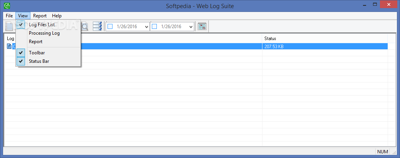This screenshot has height=158, width=400.
Task: Select the 207.53 KB status cell
Action: [x=325, y=47]
